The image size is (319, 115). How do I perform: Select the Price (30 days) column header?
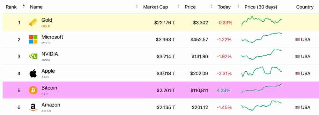[x=261, y=7]
